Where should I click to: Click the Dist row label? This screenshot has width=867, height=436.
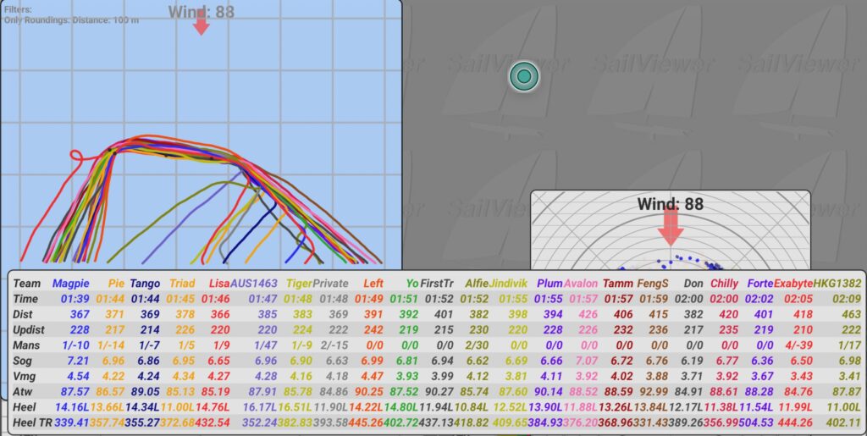click(x=24, y=314)
